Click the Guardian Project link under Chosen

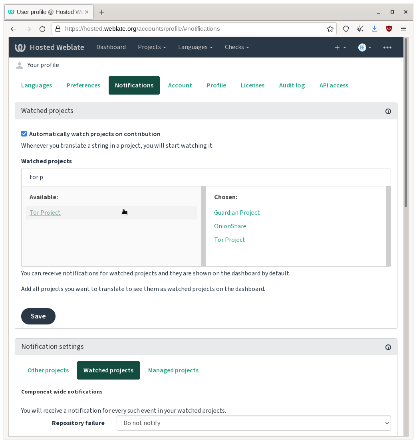(237, 212)
